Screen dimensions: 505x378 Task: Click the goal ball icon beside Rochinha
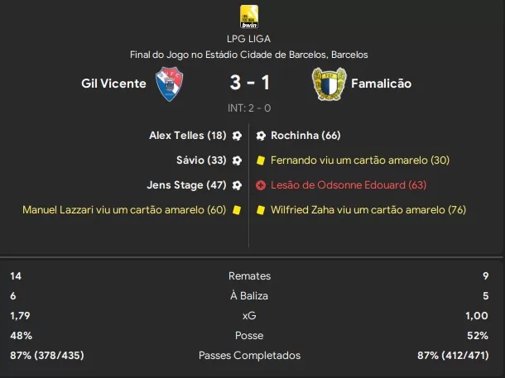(261, 136)
